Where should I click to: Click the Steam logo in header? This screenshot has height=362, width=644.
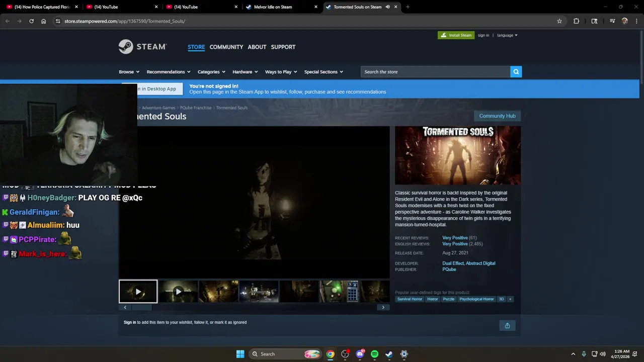(x=142, y=47)
